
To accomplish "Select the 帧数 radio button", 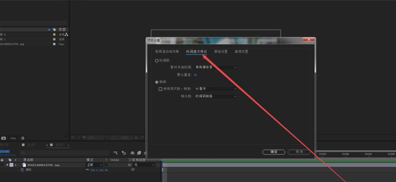I will click(x=157, y=82).
